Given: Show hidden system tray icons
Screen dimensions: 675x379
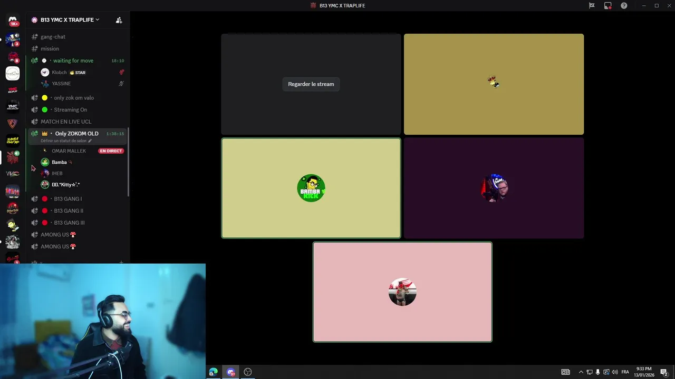Looking at the screenshot, I should coord(581,372).
